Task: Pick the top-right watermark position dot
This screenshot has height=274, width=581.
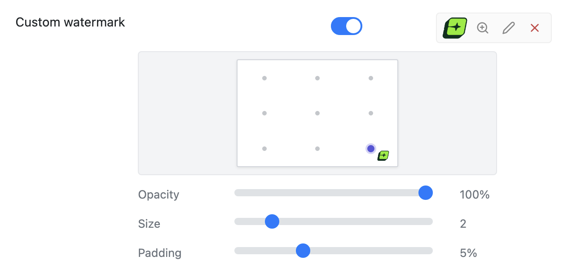Action: tap(370, 78)
